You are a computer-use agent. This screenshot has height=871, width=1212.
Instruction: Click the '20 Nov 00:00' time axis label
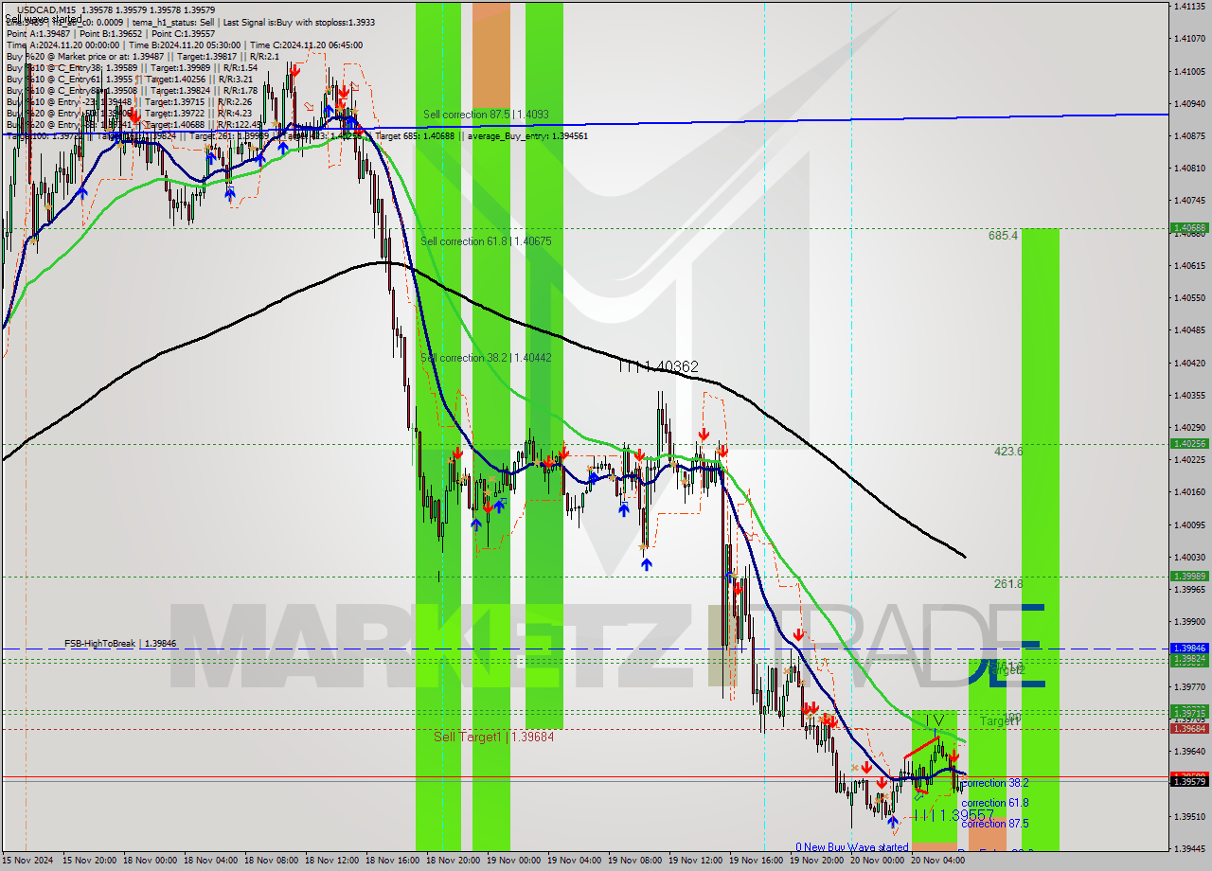(x=878, y=861)
